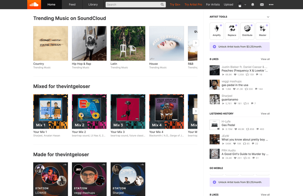
Task: Open What you know about pretty boy track
Action: pyautogui.click(x=245, y=140)
